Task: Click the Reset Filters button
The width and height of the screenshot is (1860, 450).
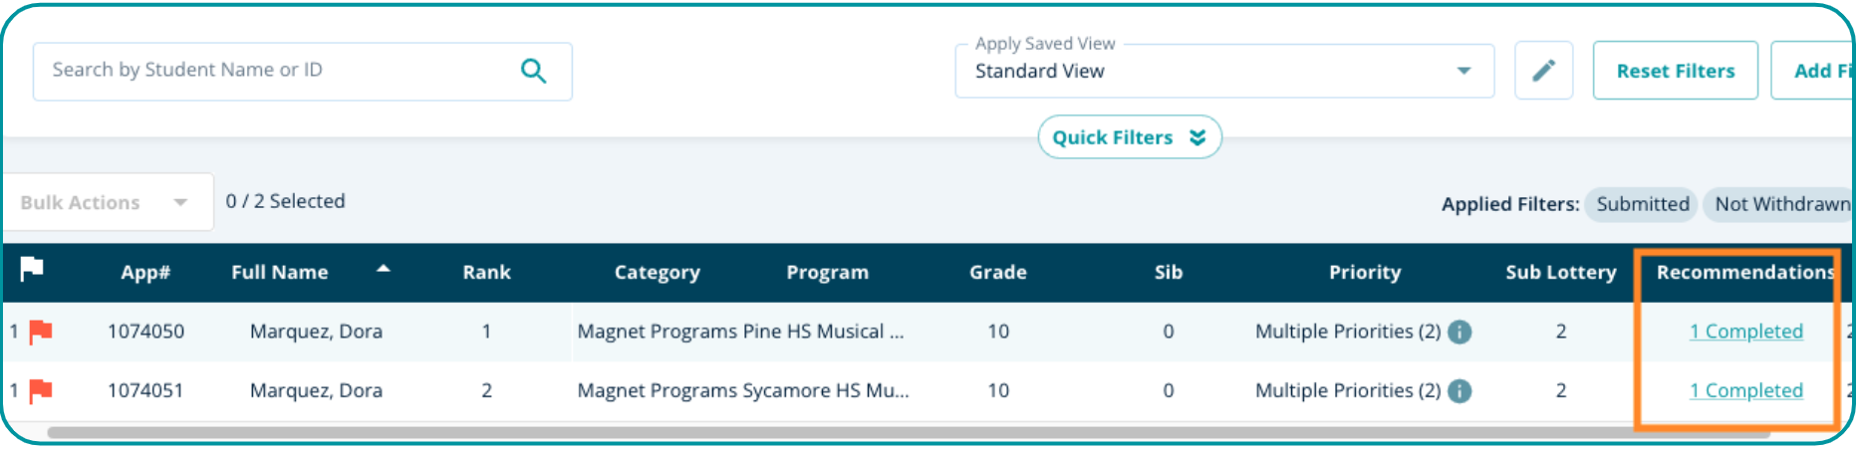Action: click(x=1675, y=71)
